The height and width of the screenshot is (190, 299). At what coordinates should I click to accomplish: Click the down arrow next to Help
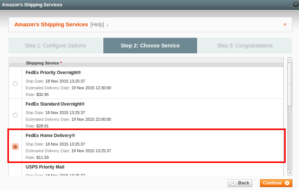pyautogui.click(x=108, y=25)
